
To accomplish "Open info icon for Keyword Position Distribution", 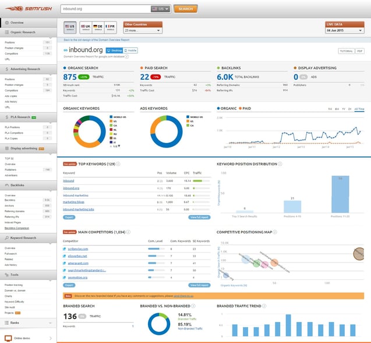I will (x=280, y=164).
